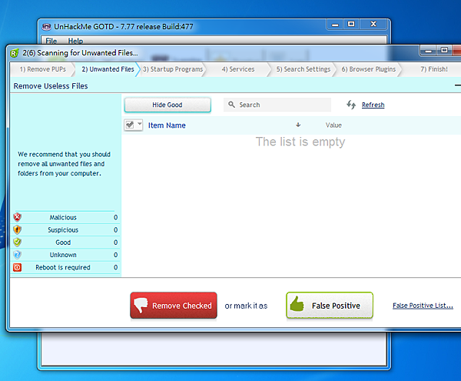The width and height of the screenshot is (461, 381).
Task: Switch to the 1) Remove PUPs step
Action: point(42,69)
